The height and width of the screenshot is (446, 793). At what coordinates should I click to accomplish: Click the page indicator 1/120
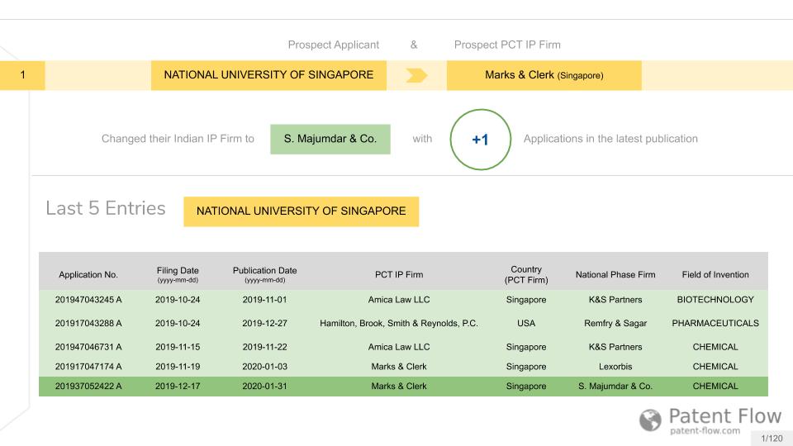coord(772,438)
